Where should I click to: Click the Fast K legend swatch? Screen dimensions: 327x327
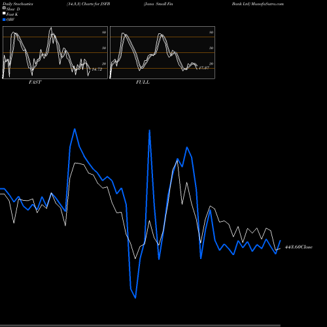[4, 14]
